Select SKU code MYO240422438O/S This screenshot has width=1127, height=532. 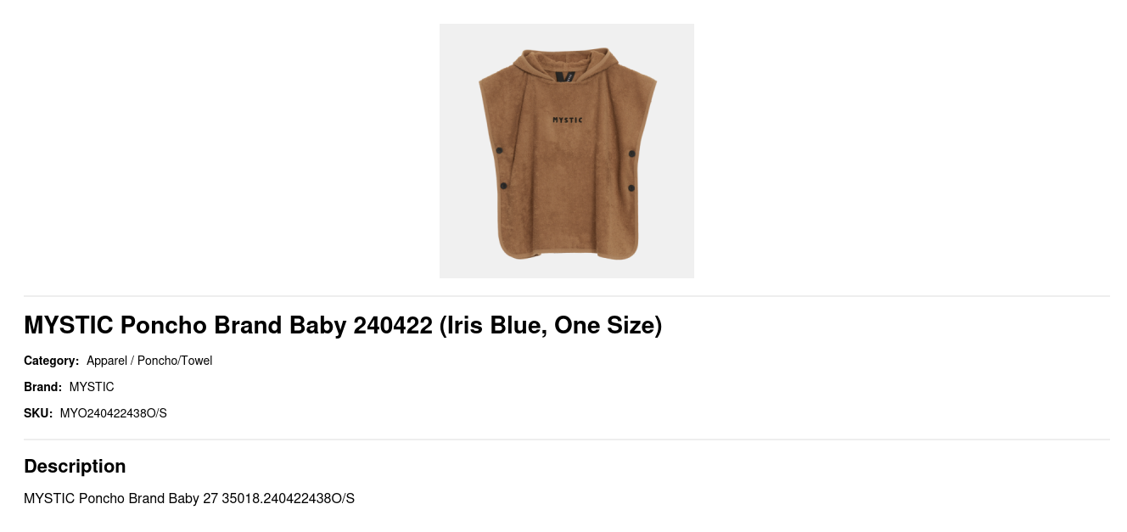click(114, 413)
